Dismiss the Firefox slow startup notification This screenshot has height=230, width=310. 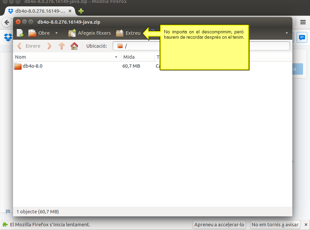pos(306,225)
